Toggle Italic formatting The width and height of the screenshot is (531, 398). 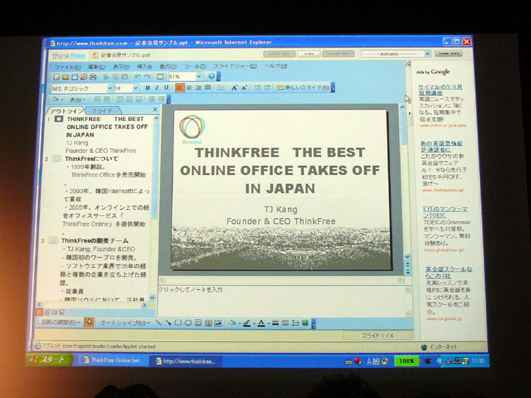pyautogui.click(x=157, y=88)
